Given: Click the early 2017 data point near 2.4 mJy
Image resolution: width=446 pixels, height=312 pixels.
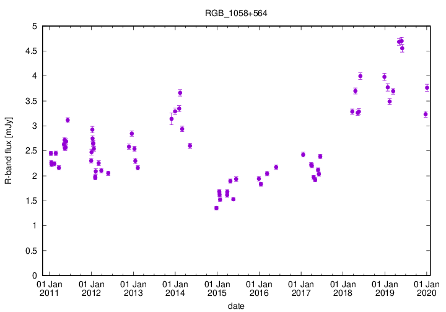Looking at the screenshot, I should [303, 155].
